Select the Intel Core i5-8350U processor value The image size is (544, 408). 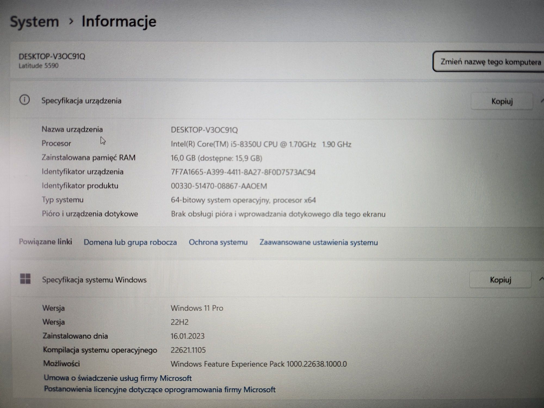261,144
